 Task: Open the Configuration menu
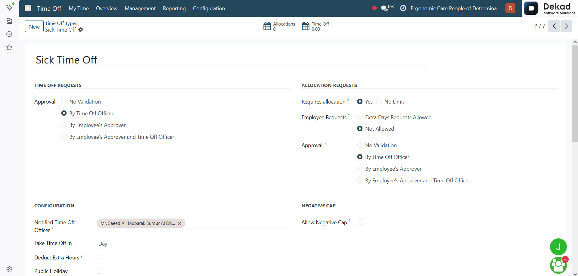click(x=209, y=8)
